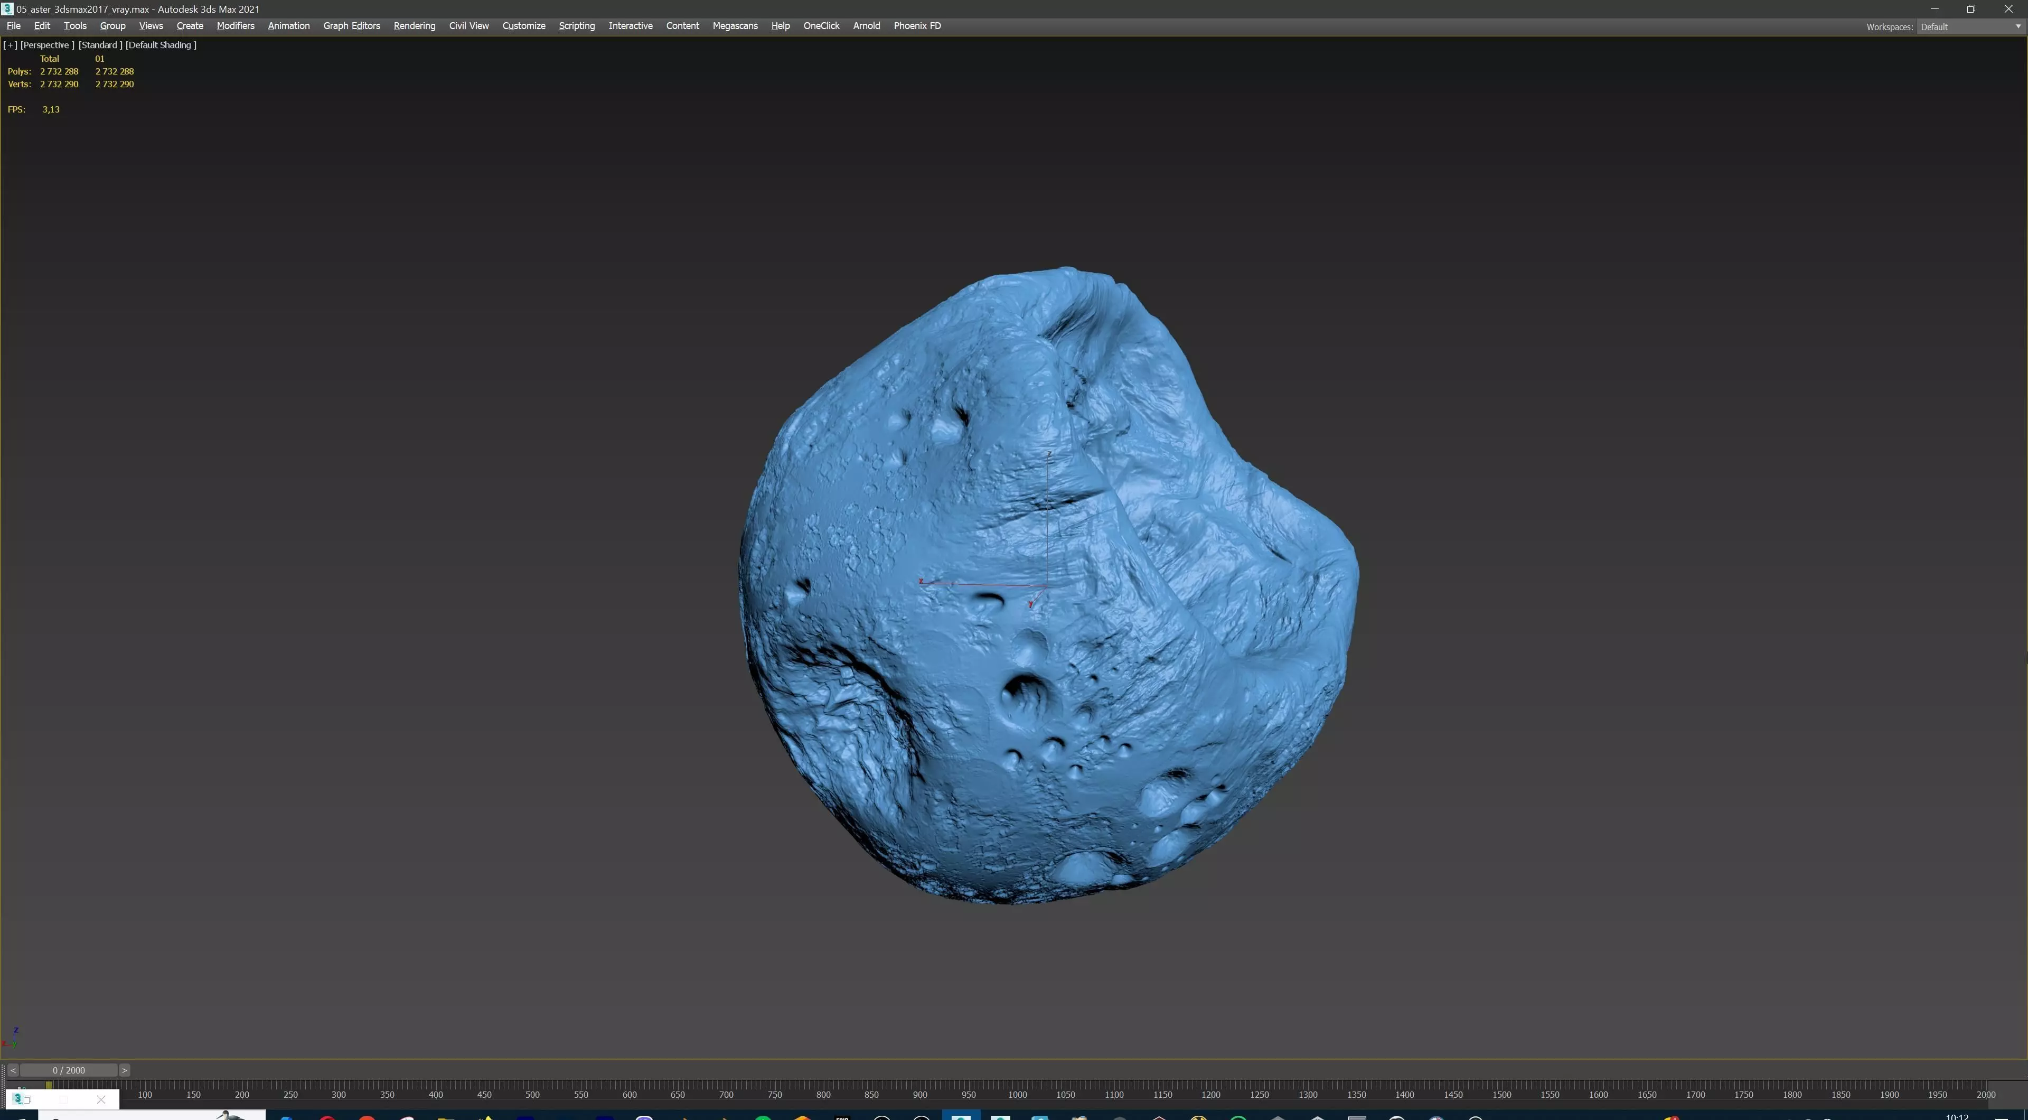The height and width of the screenshot is (1120, 2028).
Task: Click the FPS value 3,13
Action: pyautogui.click(x=51, y=109)
